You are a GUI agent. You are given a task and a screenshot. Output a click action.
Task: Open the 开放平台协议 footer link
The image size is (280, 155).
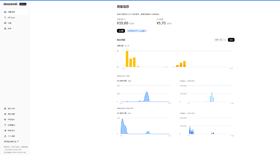[x=16, y=147]
